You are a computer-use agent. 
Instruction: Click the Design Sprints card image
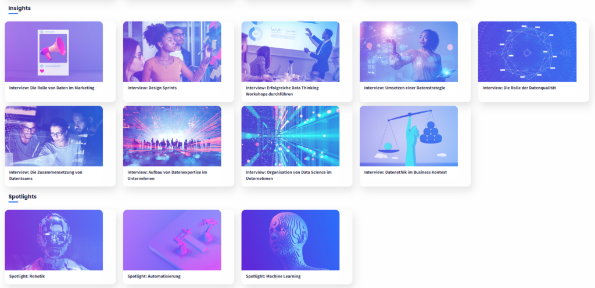[172, 52]
